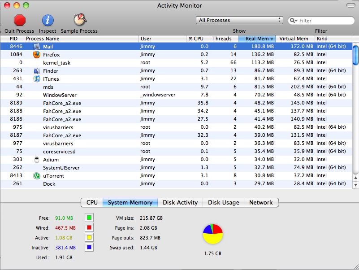The width and height of the screenshot is (359, 270).
Task: Select the iTunes icon in process list
Action: 37,79
